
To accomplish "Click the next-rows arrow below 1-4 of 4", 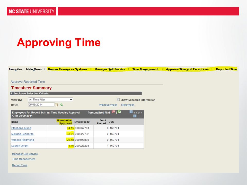I will (135, 116).
